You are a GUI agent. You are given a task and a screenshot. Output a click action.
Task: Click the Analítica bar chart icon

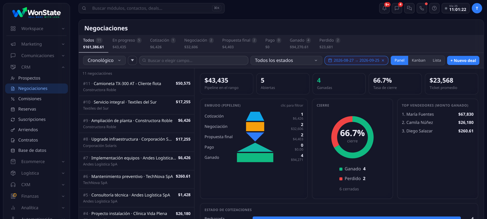coord(13,208)
